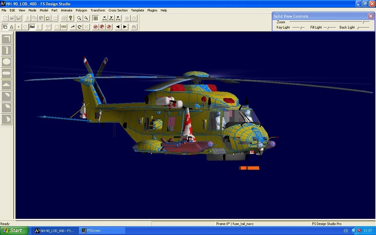The image size is (376, 235).
Task: Click the Fill Light slider
Action: (x=329, y=28)
